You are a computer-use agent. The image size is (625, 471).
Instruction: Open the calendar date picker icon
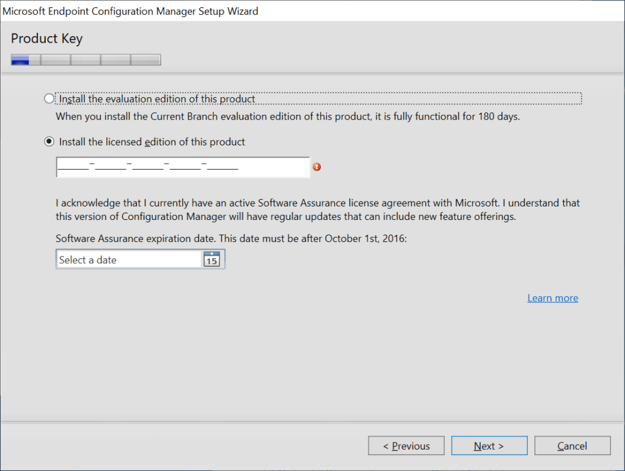click(x=211, y=260)
